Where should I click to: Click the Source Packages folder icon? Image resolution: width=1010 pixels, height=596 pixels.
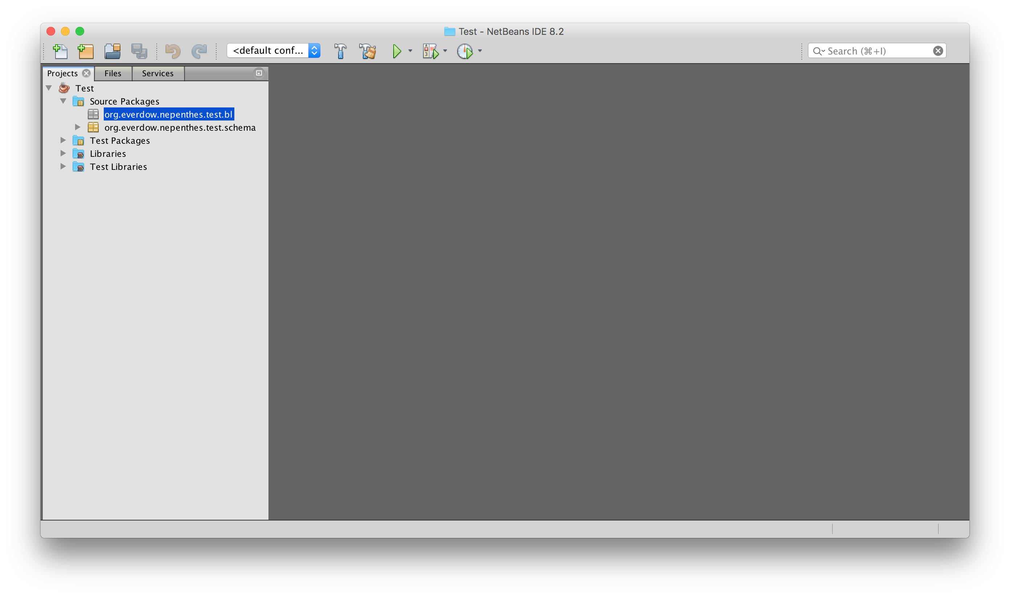tap(78, 101)
